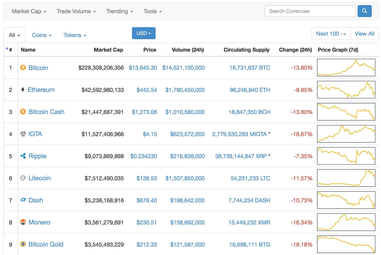This screenshot has width=381, height=255.
Task: Click supply 16,731,637 BTC
Action: coord(250,68)
